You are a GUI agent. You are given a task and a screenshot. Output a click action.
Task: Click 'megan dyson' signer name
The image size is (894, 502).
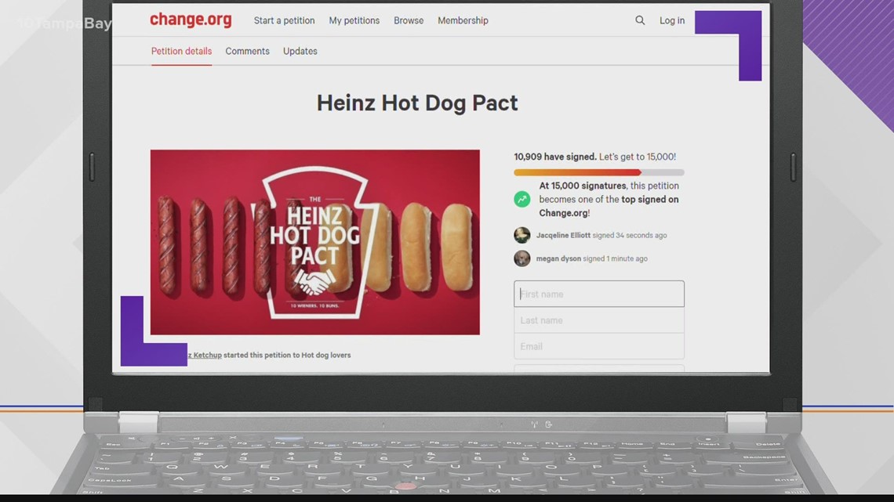click(x=558, y=258)
